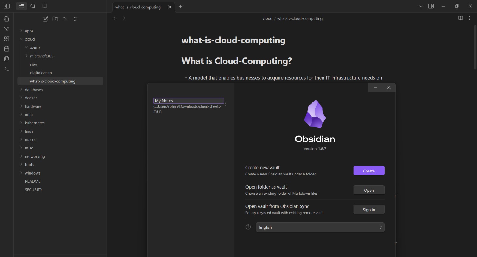Navigate back arrow in note header
Image resolution: width=477 pixels, height=257 pixels.
point(115,18)
